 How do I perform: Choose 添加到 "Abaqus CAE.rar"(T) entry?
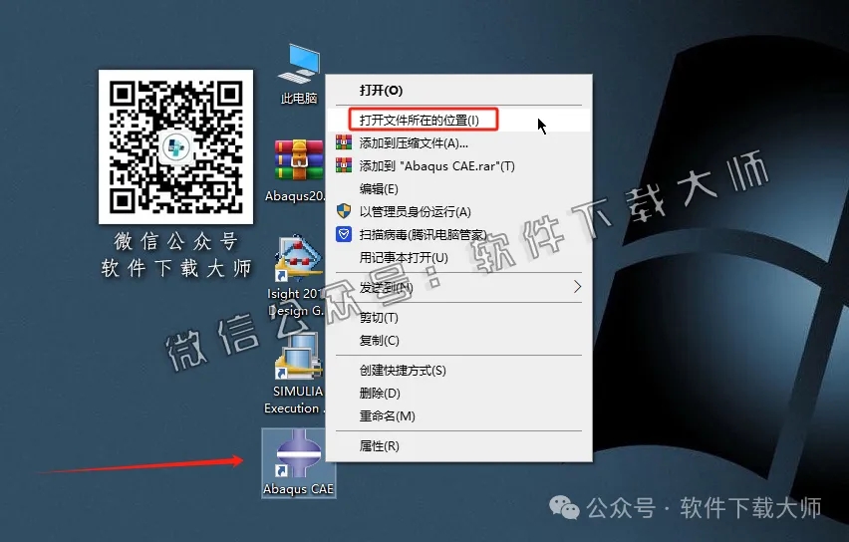click(458, 165)
